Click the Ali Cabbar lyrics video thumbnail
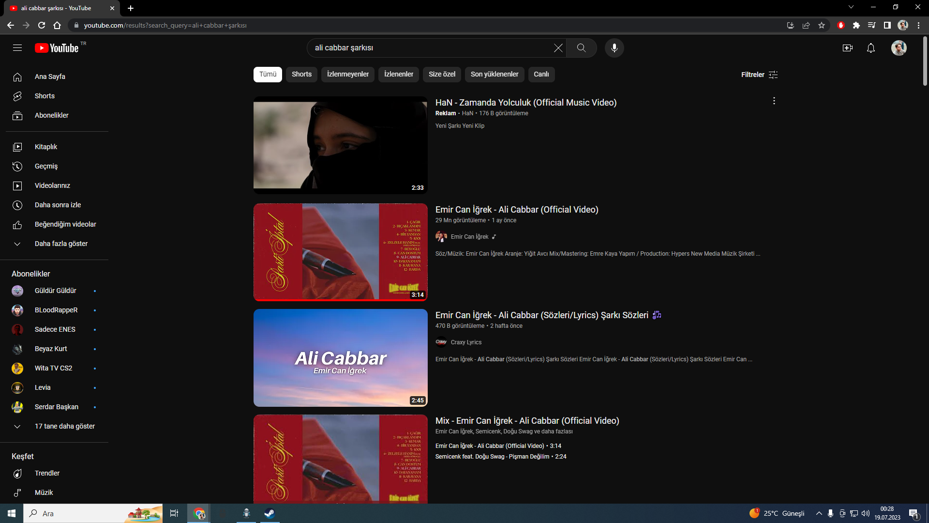This screenshot has height=523, width=929. pos(340,358)
